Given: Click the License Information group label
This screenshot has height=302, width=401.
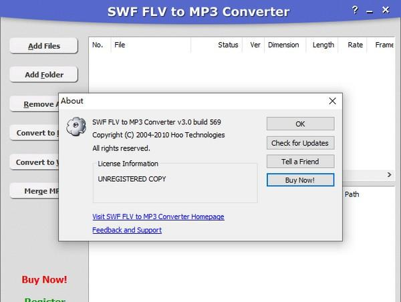Looking at the screenshot, I should [x=128, y=164].
